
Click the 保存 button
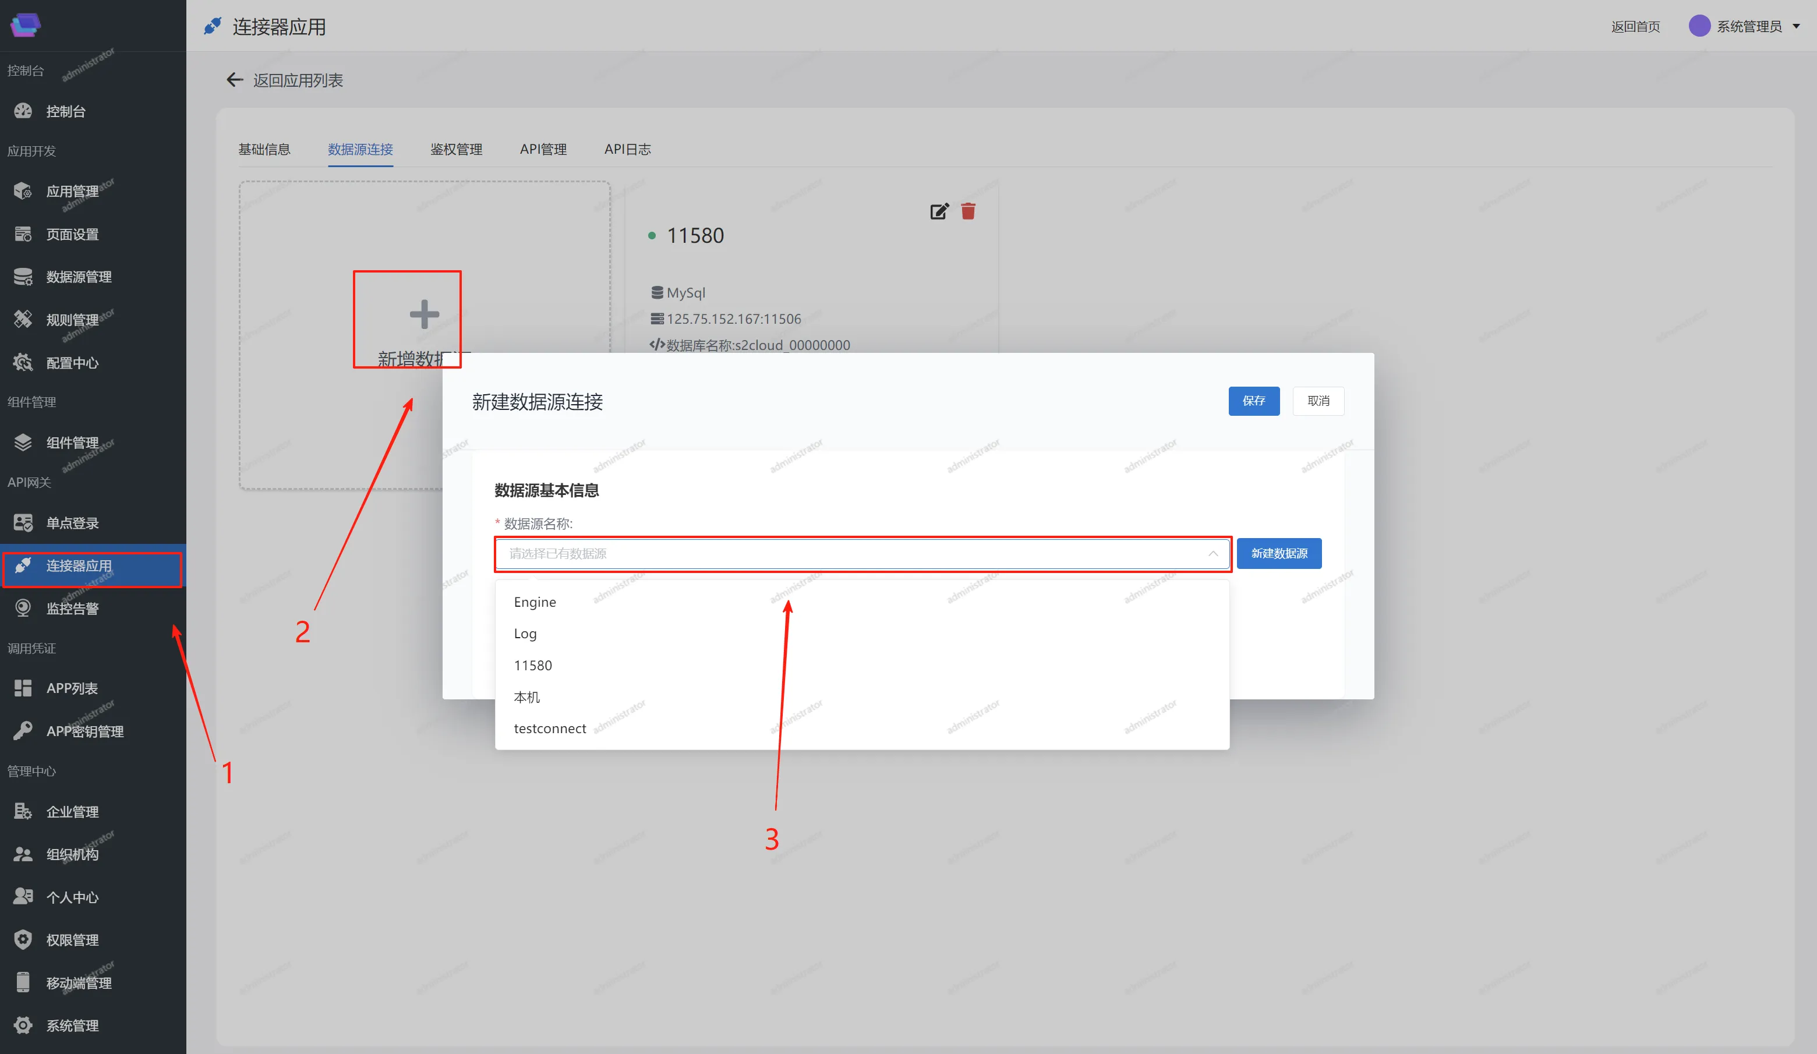(1253, 401)
